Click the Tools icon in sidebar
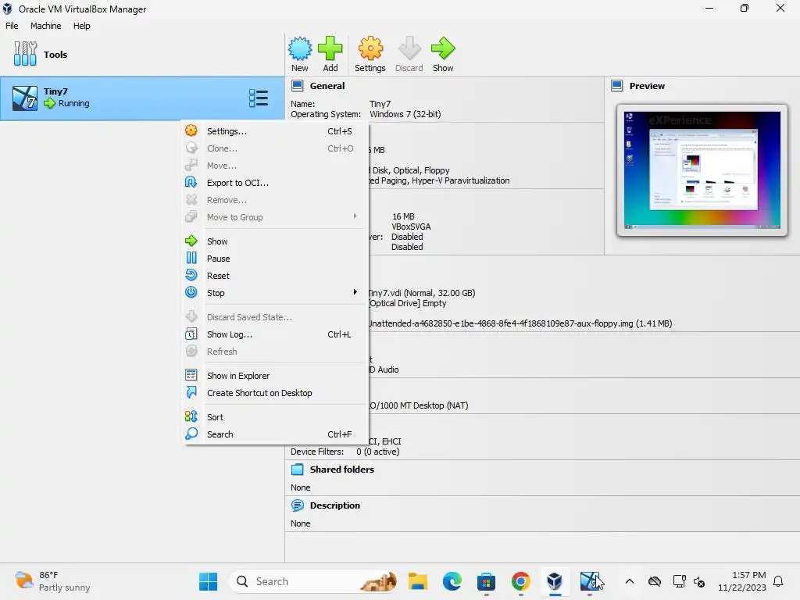Screen dimensions: 800x600 [x=26, y=54]
